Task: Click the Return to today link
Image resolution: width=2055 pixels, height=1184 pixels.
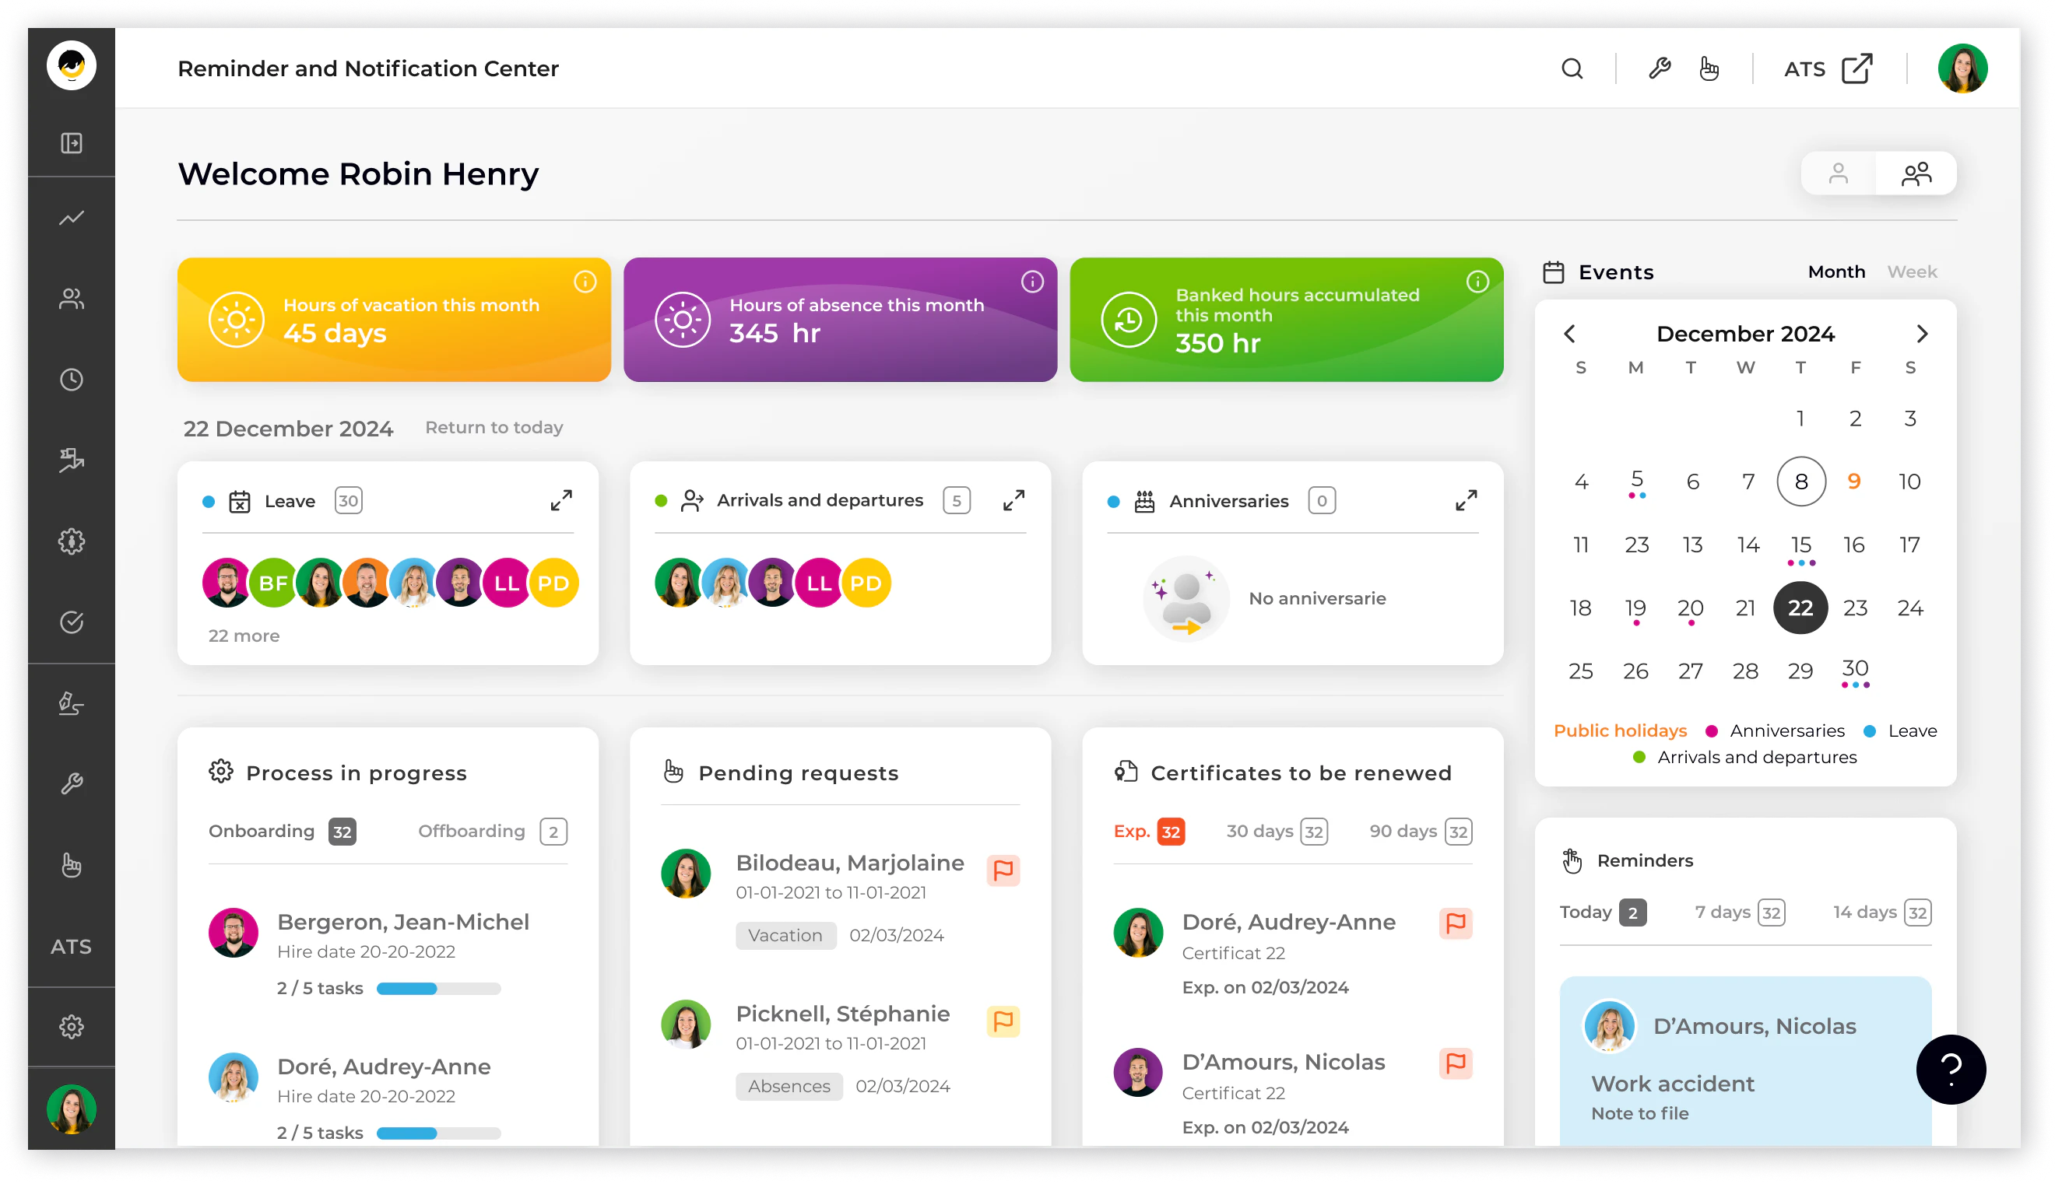Action: point(494,427)
